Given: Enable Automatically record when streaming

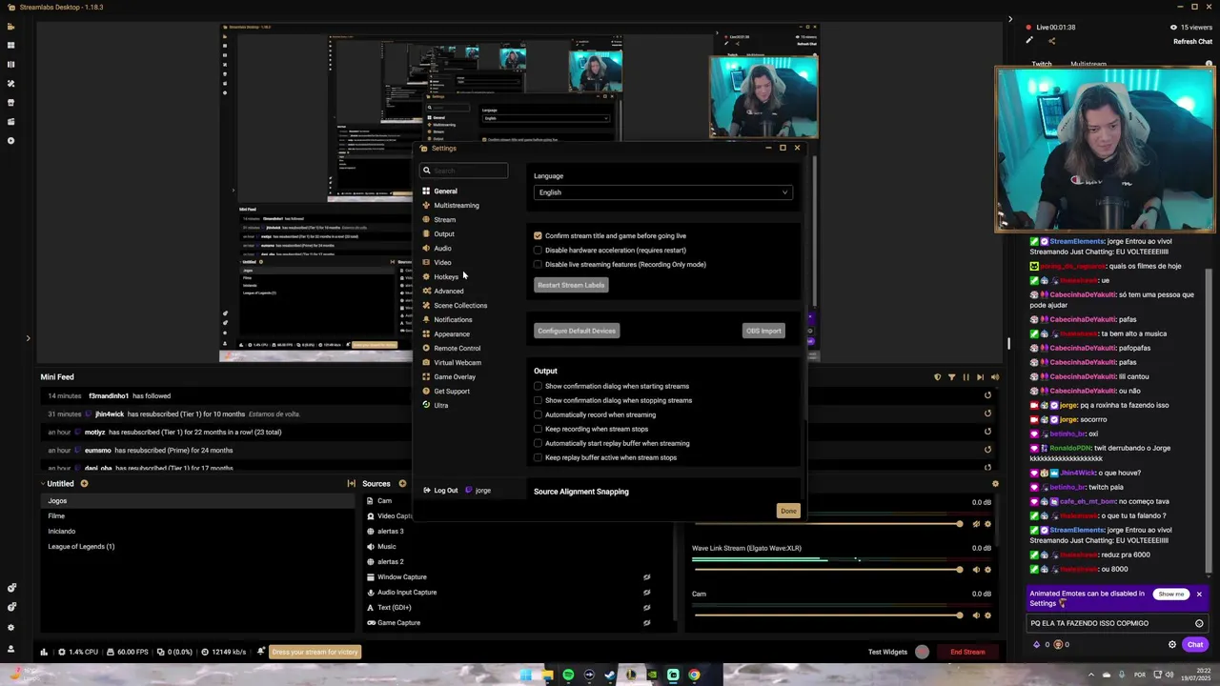Looking at the screenshot, I should click(538, 414).
